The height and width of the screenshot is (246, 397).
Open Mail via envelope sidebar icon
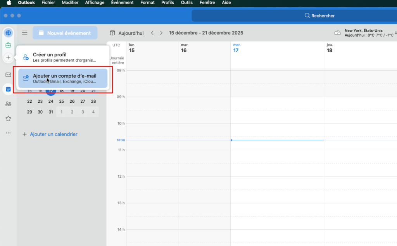pos(8,75)
